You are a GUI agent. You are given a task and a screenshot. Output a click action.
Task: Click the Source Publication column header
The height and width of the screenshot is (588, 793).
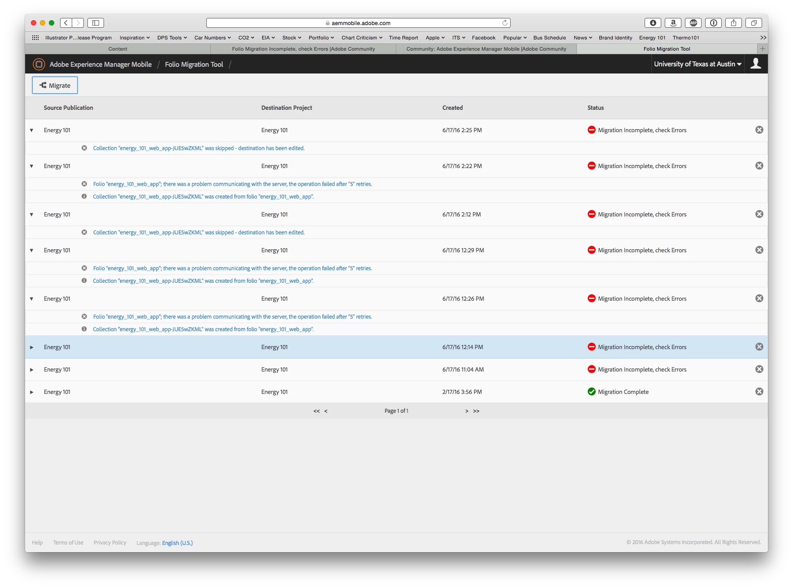pyautogui.click(x=69, y=108)
